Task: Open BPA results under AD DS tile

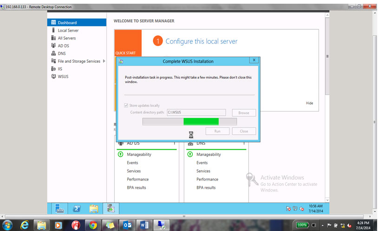Action: 137,187
